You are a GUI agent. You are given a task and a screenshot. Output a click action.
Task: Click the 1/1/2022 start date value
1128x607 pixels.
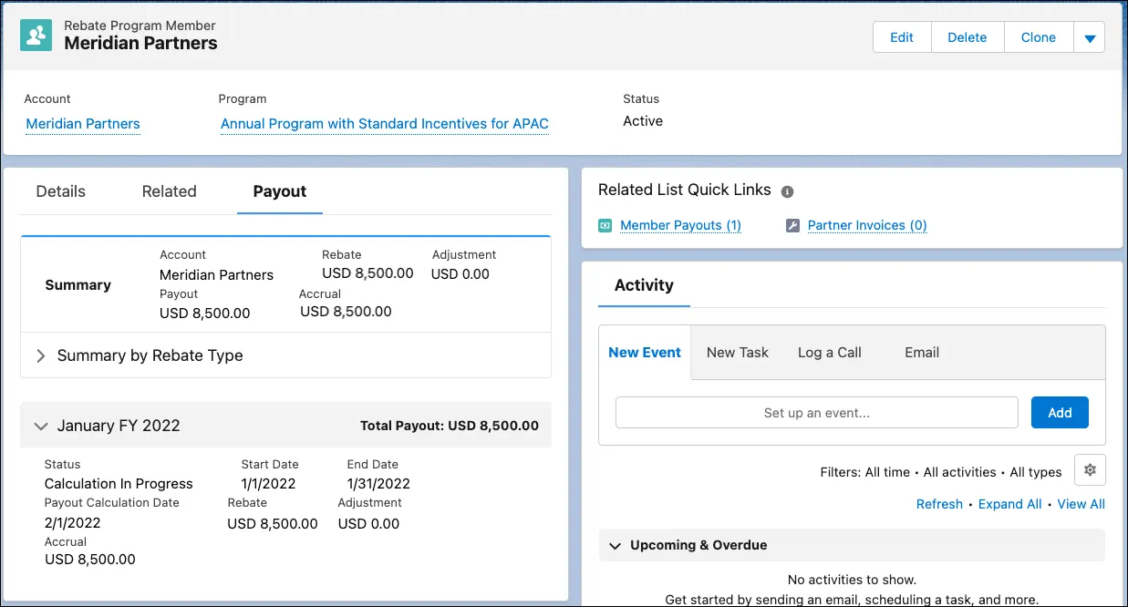[271, 484]
